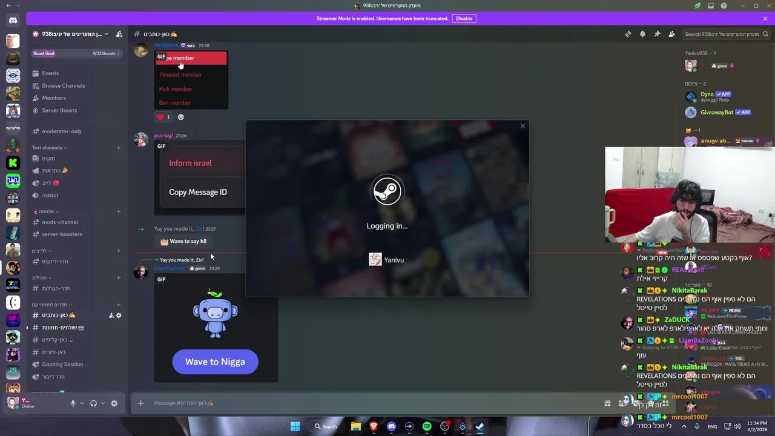Open microphone input options arrow
Screen dimensions: 775x436
[x=82, y=403]
